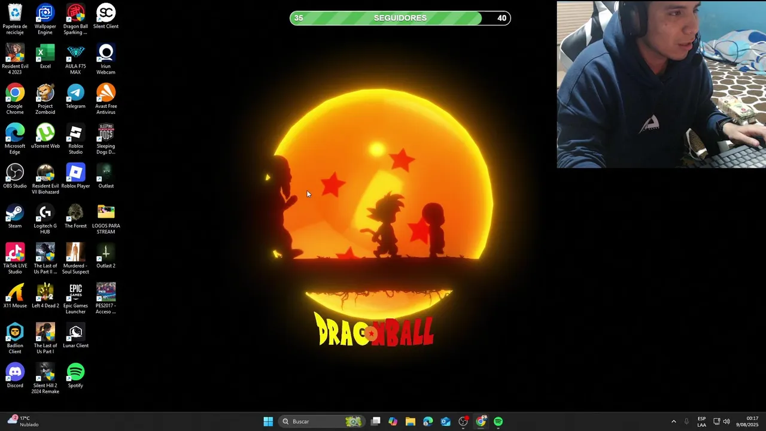766x431 pixels.
Task: Open the X11 Mouse shortcut
Action: 15,296
